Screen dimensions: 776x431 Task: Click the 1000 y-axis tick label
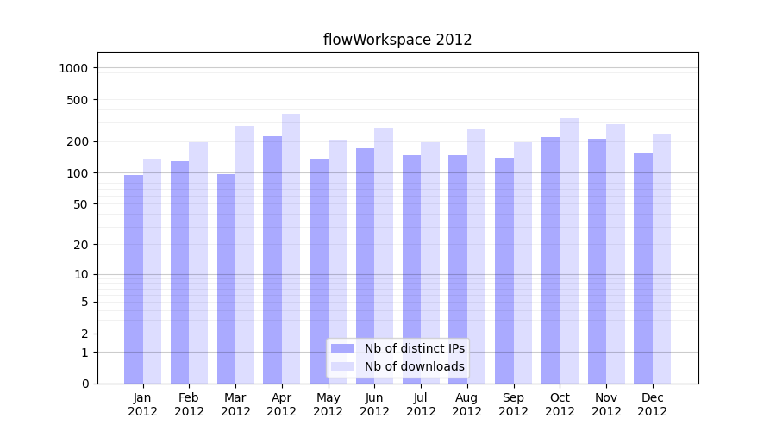coord(73,68)
